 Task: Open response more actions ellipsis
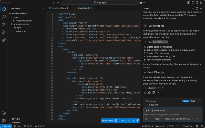tap(158, 93)
